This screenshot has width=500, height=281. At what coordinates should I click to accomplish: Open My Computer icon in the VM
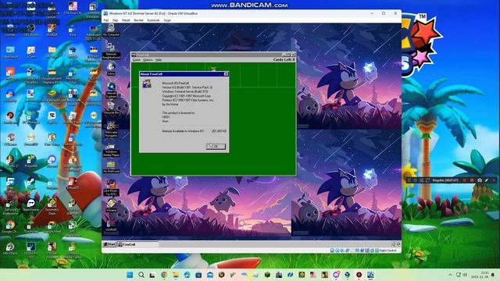tap(111, 30)
